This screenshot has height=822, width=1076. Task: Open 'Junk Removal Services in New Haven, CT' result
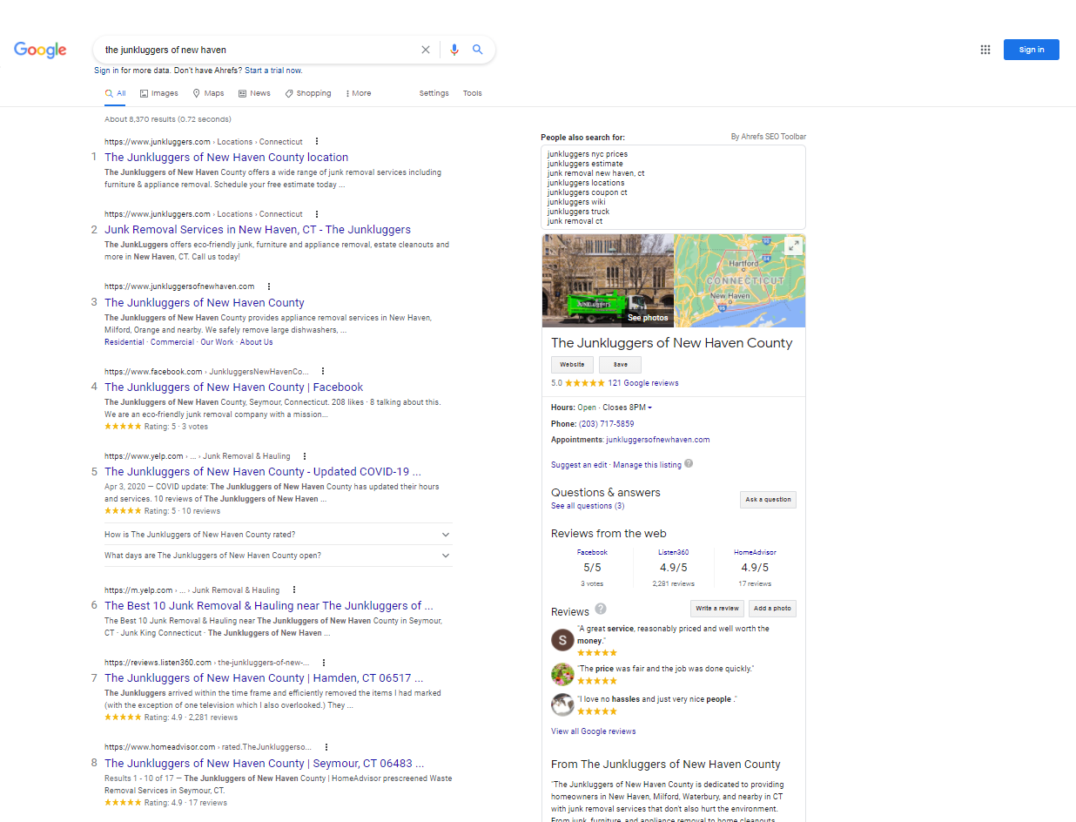pos(258,230)
